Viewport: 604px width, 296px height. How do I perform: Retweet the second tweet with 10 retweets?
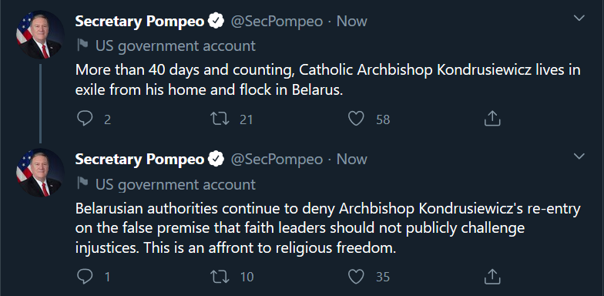point(220,276)
